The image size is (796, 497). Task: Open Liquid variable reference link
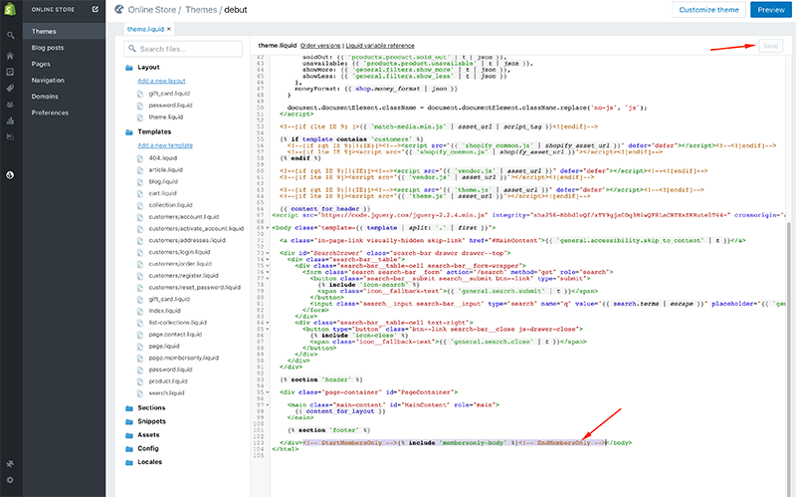[380, 46]
